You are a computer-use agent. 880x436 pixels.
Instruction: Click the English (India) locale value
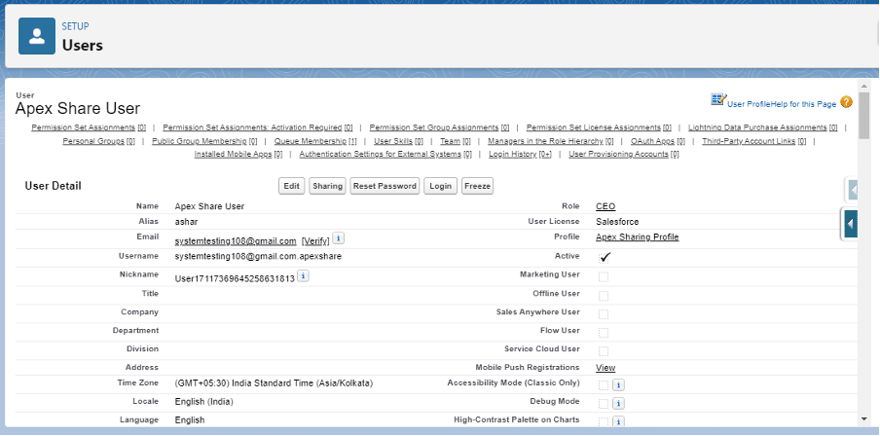203,402
